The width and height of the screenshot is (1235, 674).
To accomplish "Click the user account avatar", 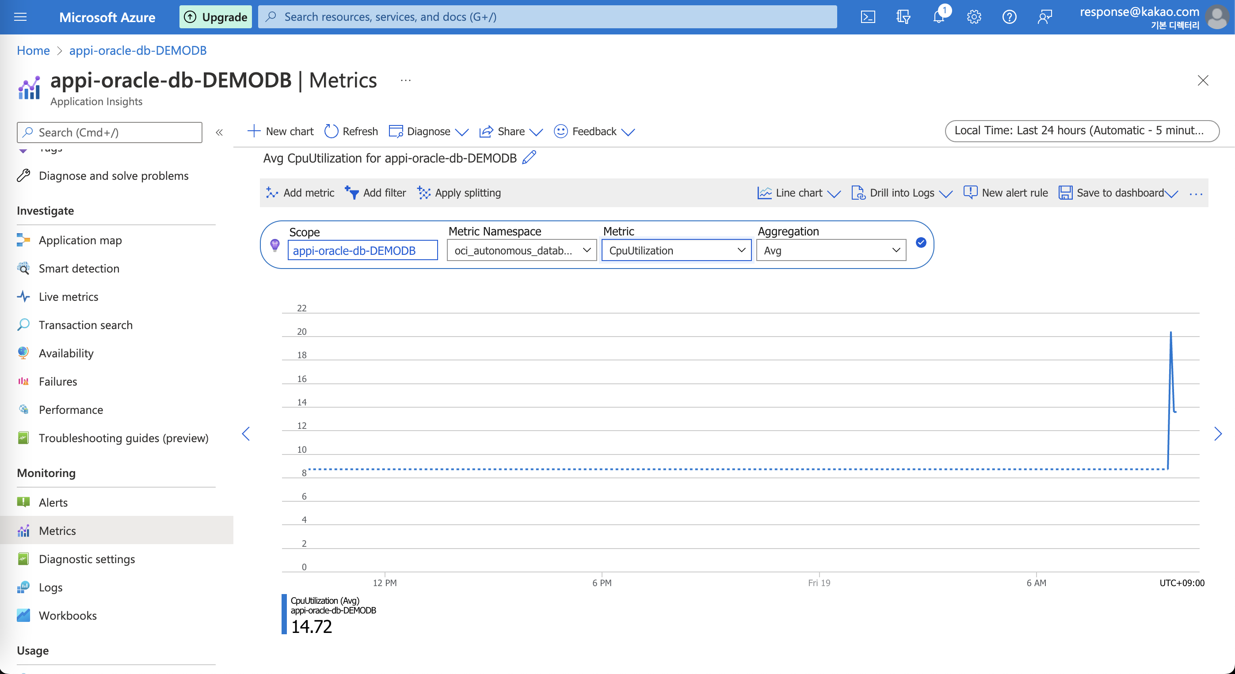I will pos(1217,17).
